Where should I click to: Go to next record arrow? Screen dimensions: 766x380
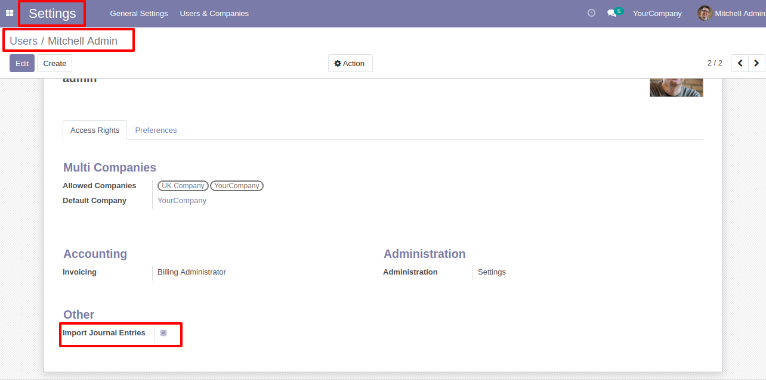coord(756,63)
